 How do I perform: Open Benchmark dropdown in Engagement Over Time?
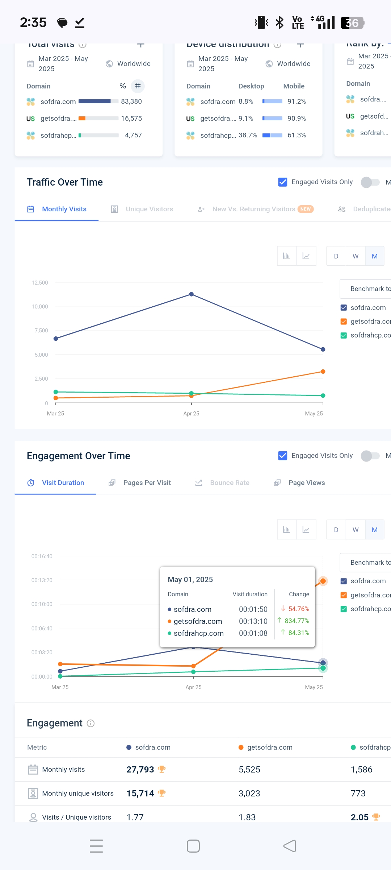366,563
